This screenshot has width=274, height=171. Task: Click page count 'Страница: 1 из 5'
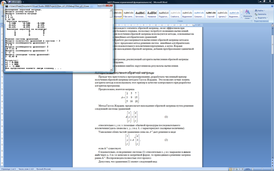[x=9, y=169]
